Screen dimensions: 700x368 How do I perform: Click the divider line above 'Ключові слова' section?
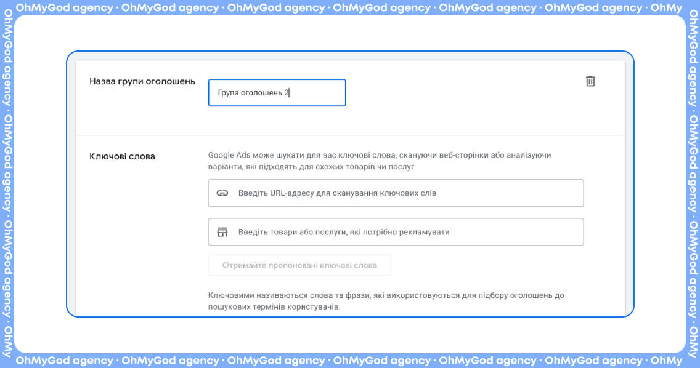point(350,135)
